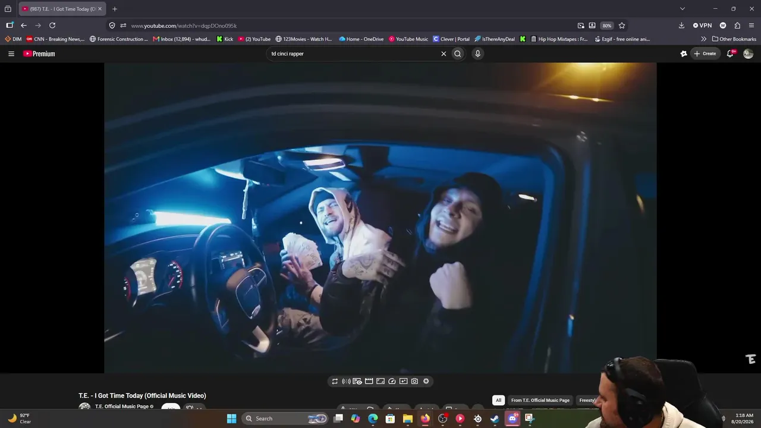The width and height of the screenshot is (761, 428).
Task: Open the YouTube guide hamburger menu
Action: coord(11,53)
